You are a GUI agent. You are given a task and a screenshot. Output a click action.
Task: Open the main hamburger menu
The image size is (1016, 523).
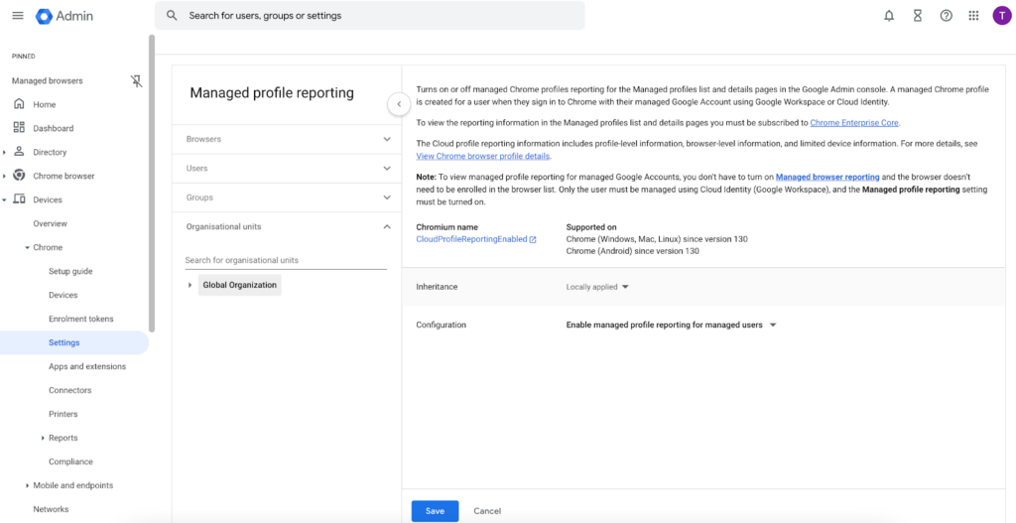17,16
